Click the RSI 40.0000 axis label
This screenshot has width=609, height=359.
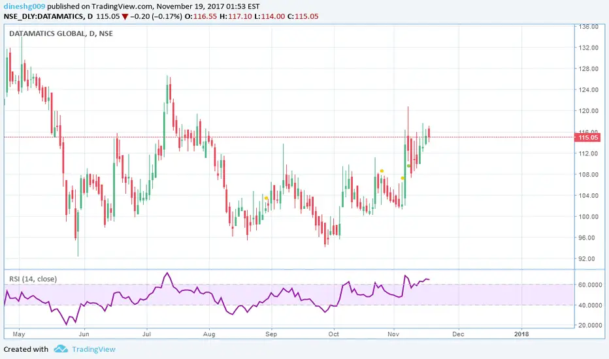point(590,305)
